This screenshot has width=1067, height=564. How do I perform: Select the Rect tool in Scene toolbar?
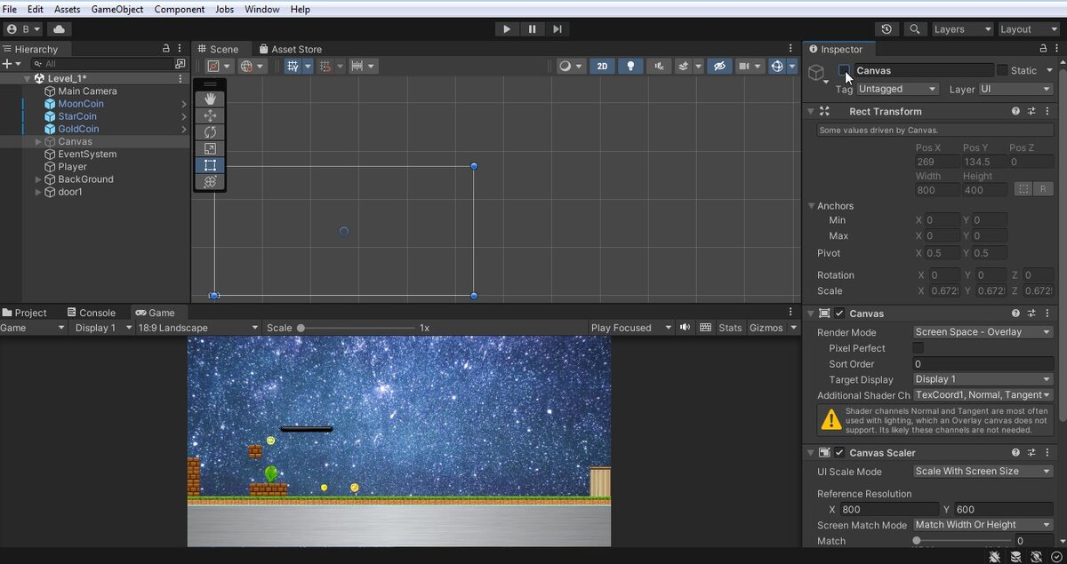(x=210, y=165)
